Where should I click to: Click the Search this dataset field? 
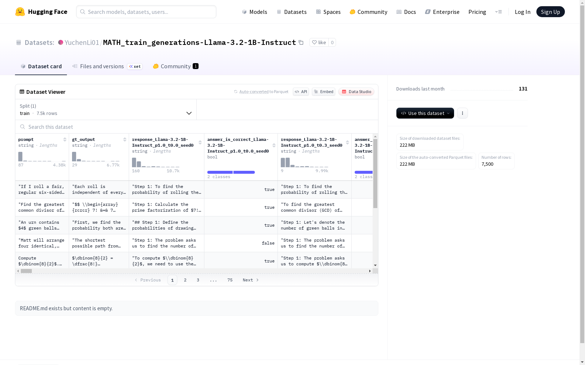click(197, 127)
